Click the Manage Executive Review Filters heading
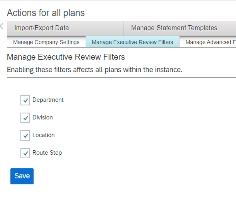236x210 pixels. point(66,57)
